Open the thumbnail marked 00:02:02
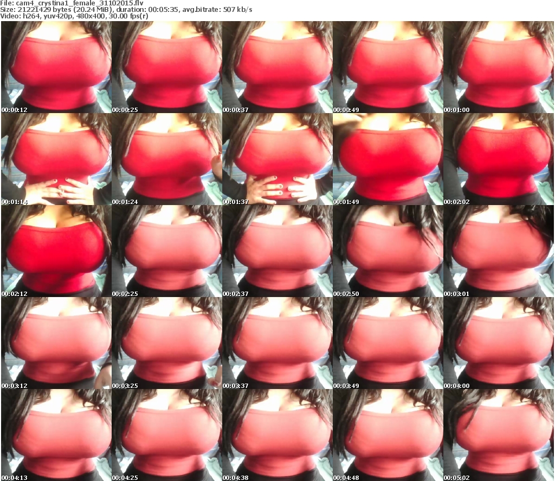 [x=499, y=159]
